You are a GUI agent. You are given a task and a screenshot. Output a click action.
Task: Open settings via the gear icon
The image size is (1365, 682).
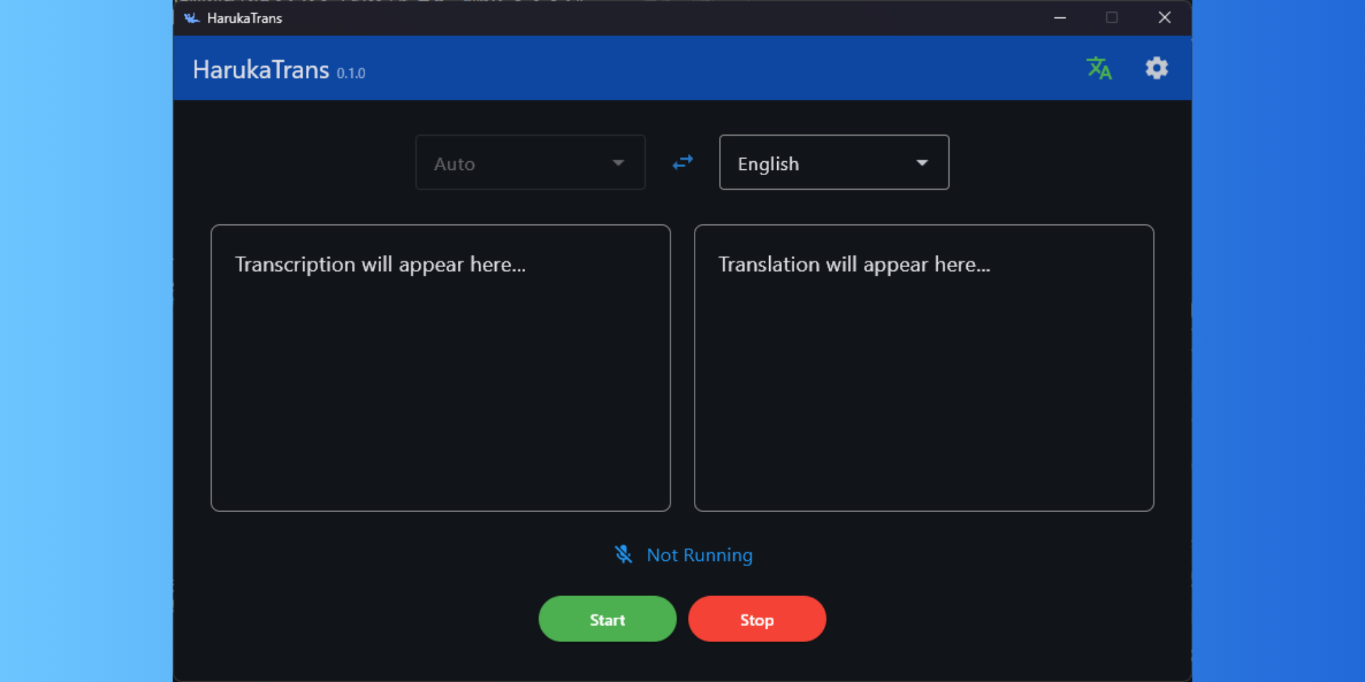tap(1156, 69)
